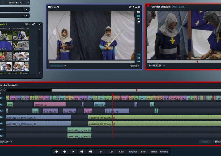This screenshot has width=221, height=156.
Task: Step one frame back with left arrow
Action: tap(65, 151)
